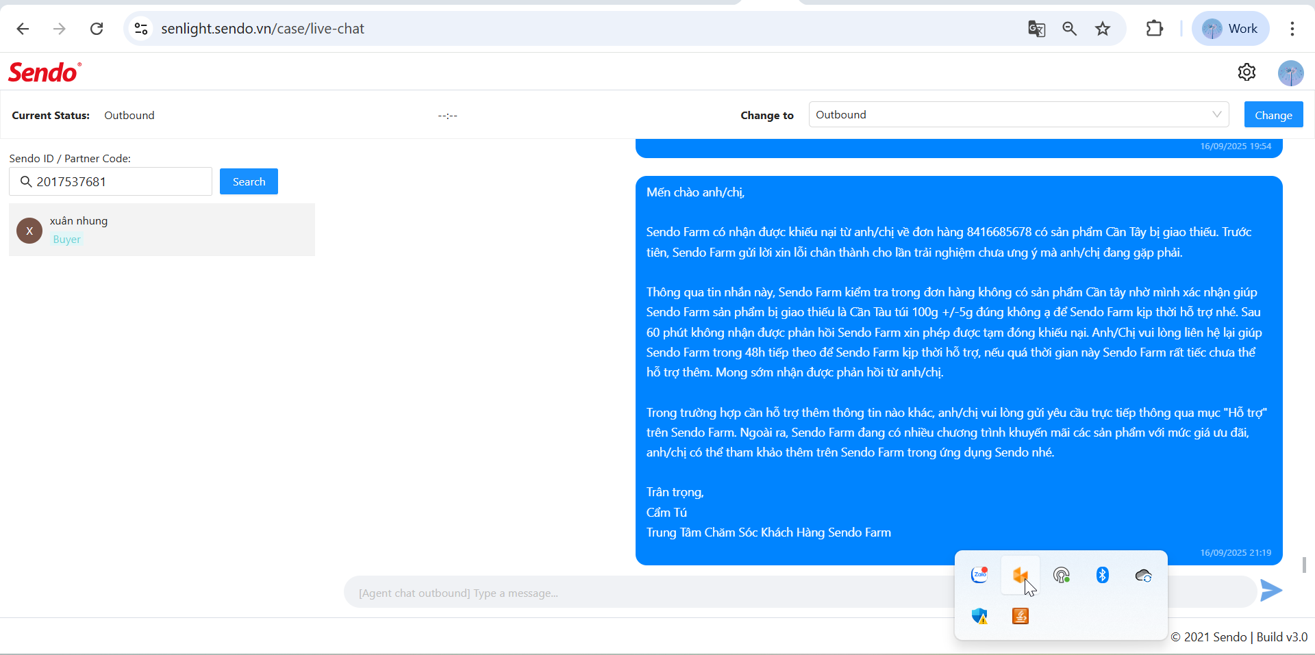
Task: Bookmark this page with the star
Action: pos(1103,29)
